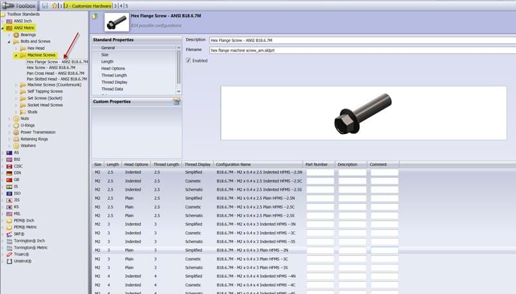Viewport: 516px width, 294px height.
Task: Select the ISO standard flag icon
Action: [x=9, y=193]
